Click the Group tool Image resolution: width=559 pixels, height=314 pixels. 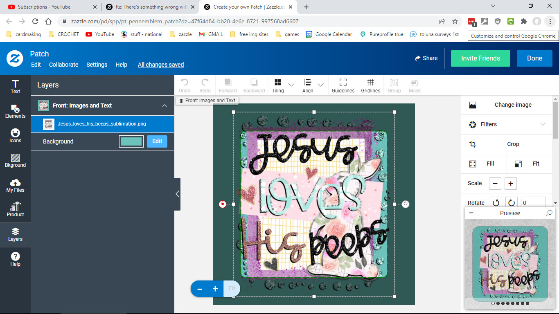[x=394, y=85]
